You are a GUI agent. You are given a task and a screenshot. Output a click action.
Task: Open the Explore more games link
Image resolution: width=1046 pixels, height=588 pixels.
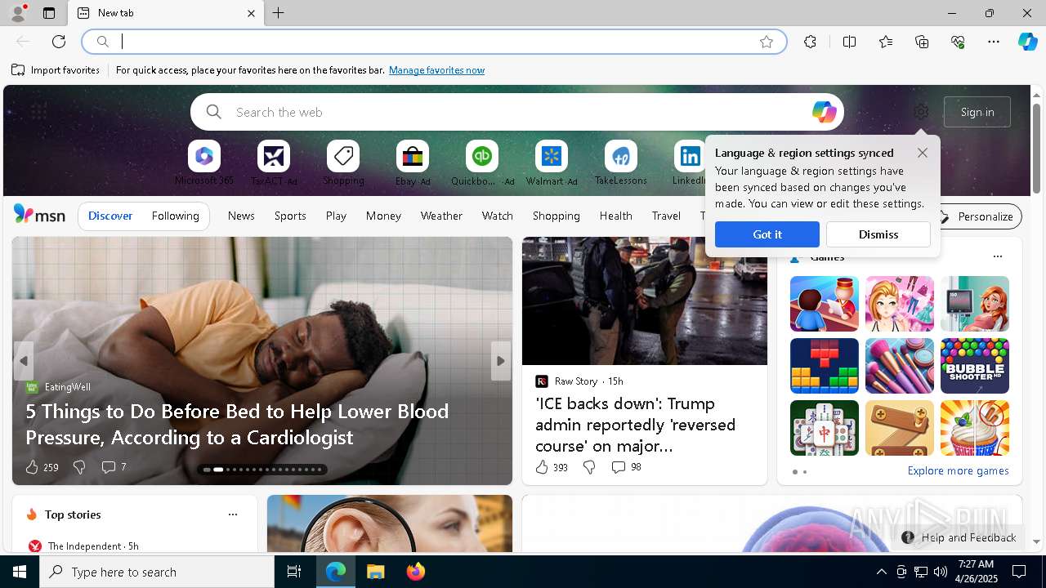point(958,470)
